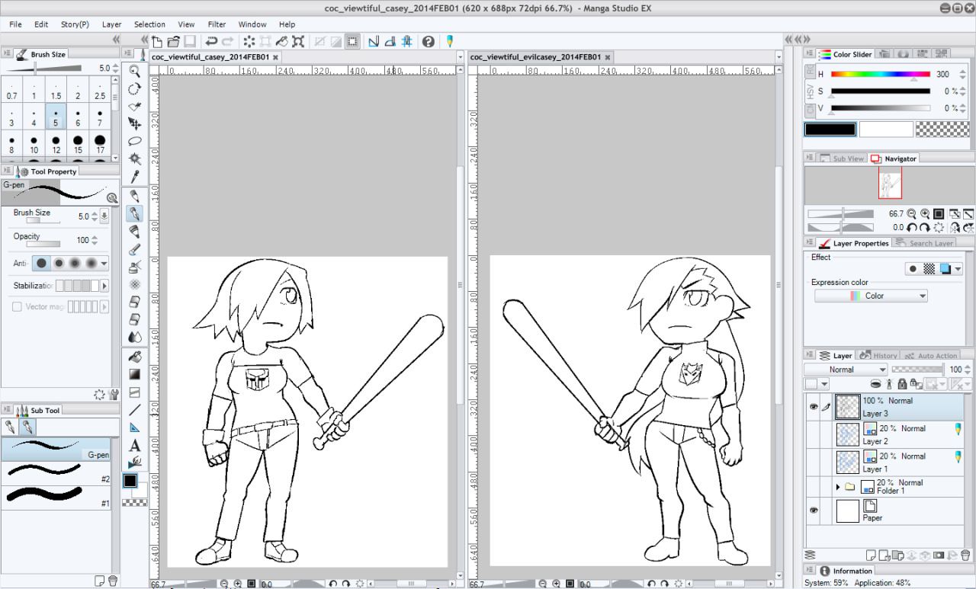Switch to the Sub View tab

[x=843, y=158]
